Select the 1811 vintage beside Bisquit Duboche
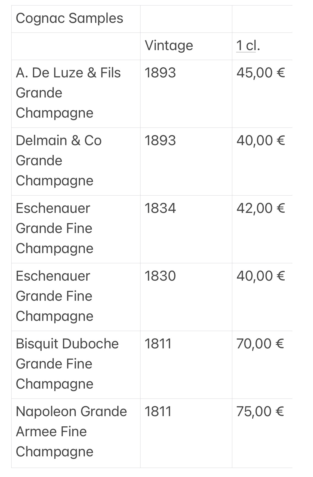The image size is (313, 477). coord(158,344)
